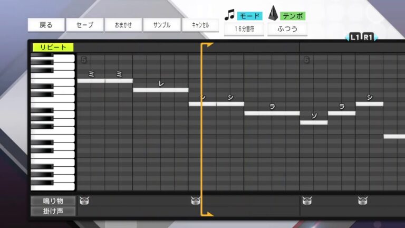Open the サンプル sample list

coord(161,25)
